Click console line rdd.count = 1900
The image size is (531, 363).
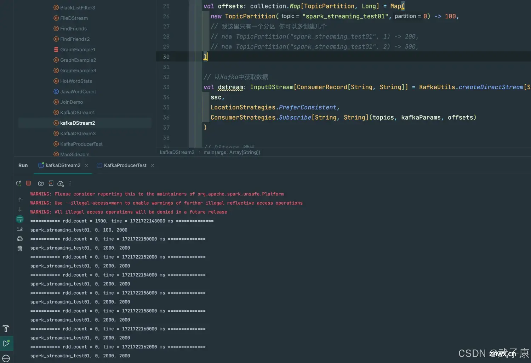click(122, 221)
